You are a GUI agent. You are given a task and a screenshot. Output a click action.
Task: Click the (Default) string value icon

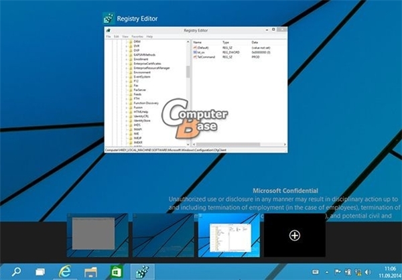coord(196,48)
